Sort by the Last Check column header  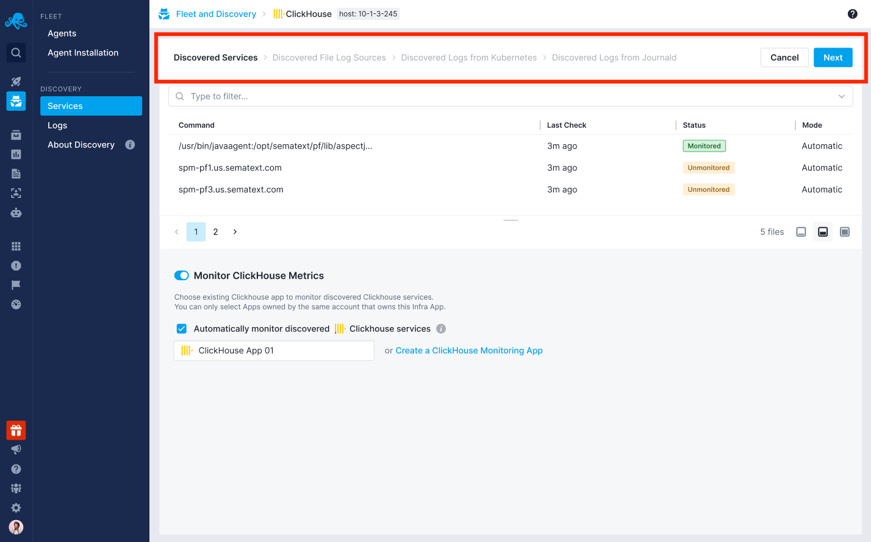[x=567, y=125]
